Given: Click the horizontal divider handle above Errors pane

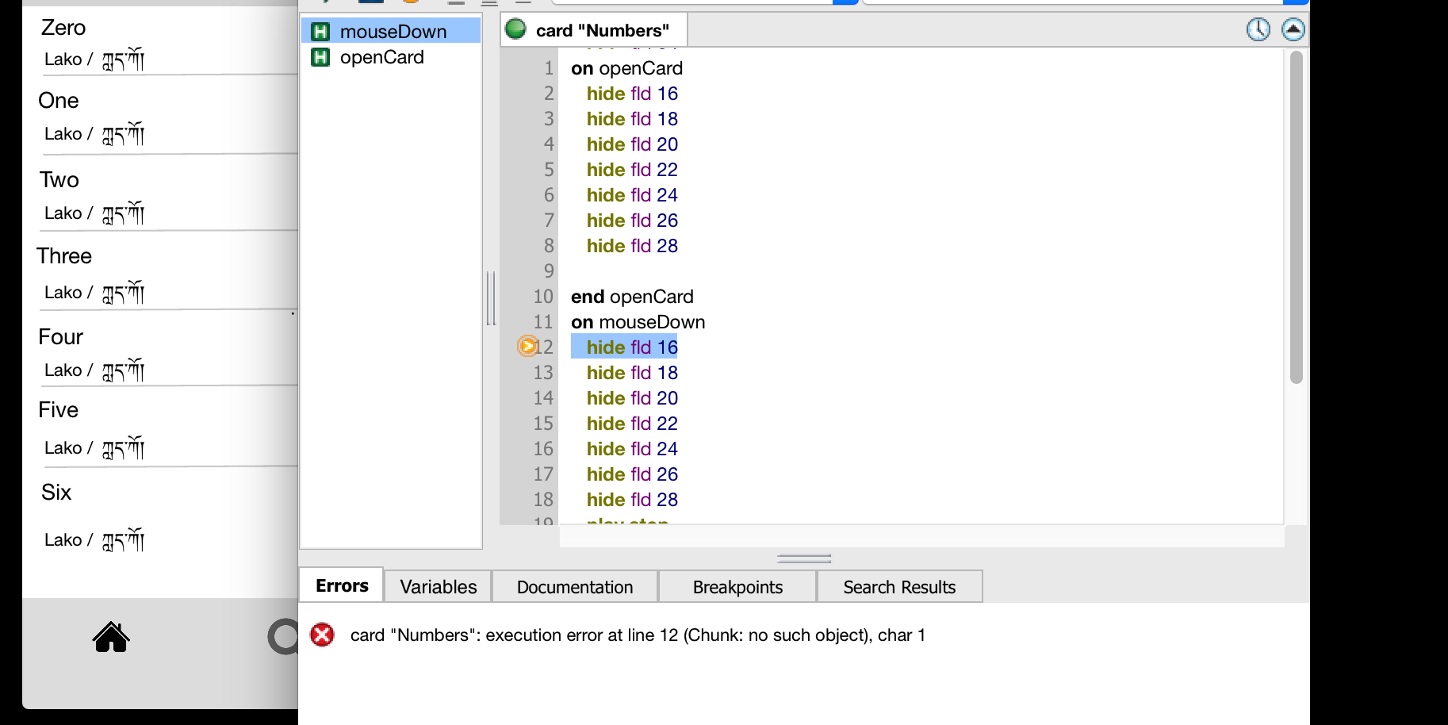Looking at the screenshot, I should pyautogui.click(x=803, y=558).
